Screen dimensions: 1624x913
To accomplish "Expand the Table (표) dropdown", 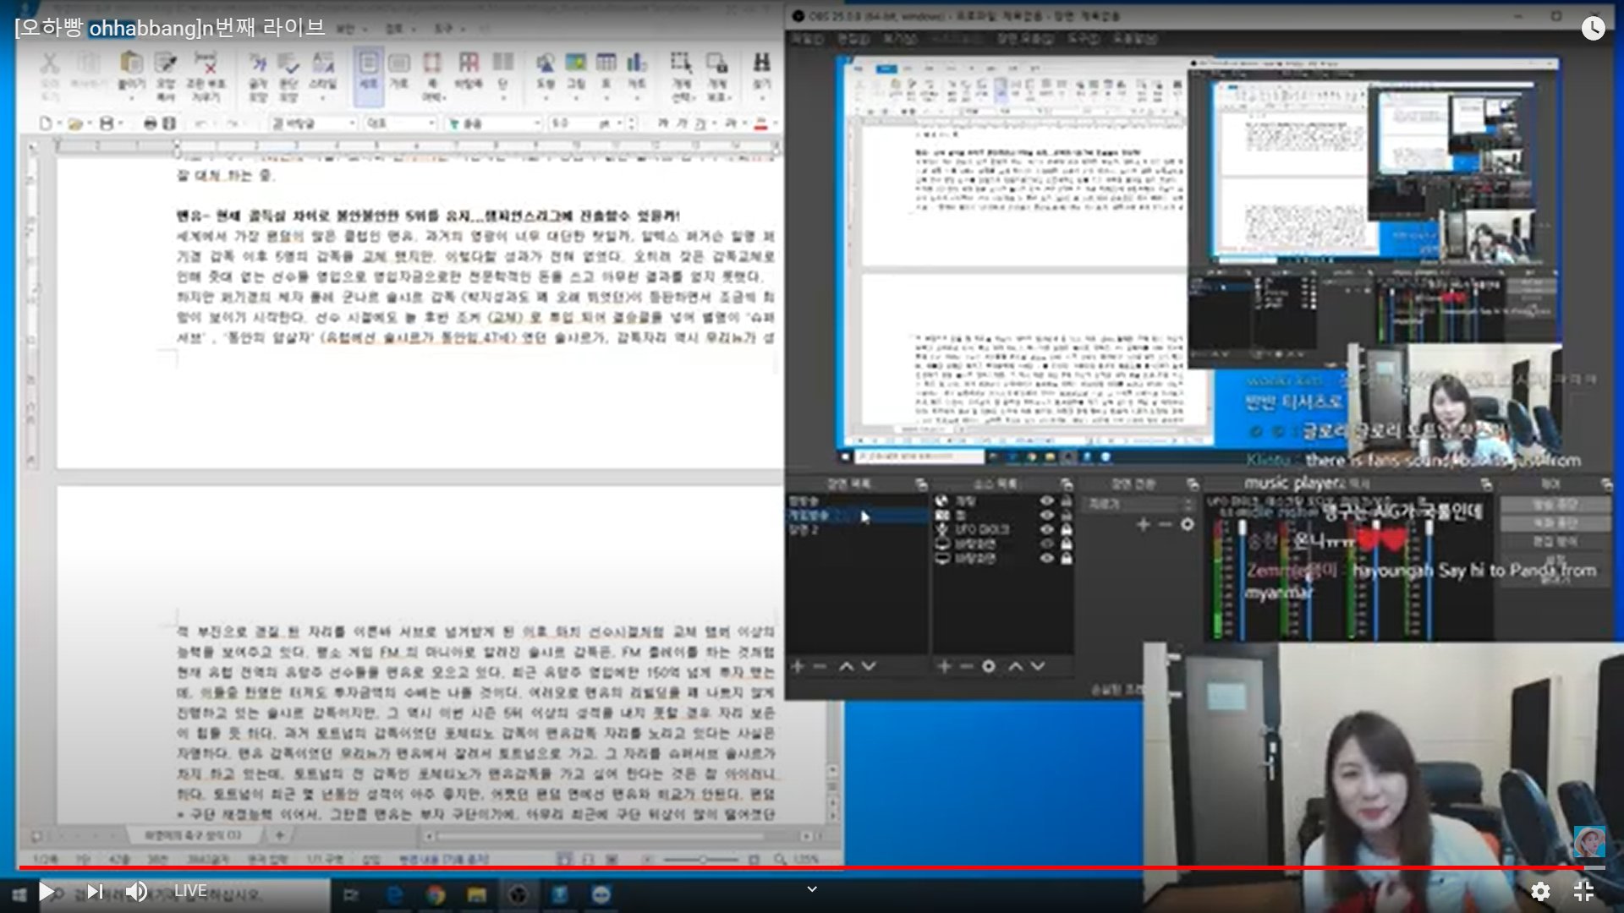I will point(606,97).
